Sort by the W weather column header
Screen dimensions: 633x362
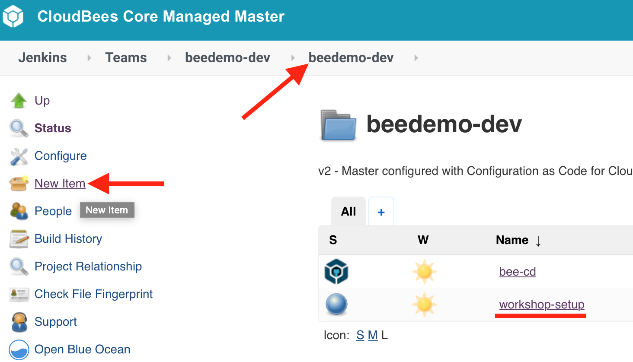pos(423,240)
